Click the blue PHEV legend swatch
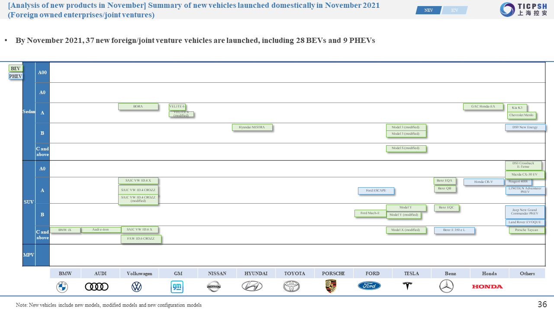The width and height of the screenshot is (554, 312). [16, 76]
